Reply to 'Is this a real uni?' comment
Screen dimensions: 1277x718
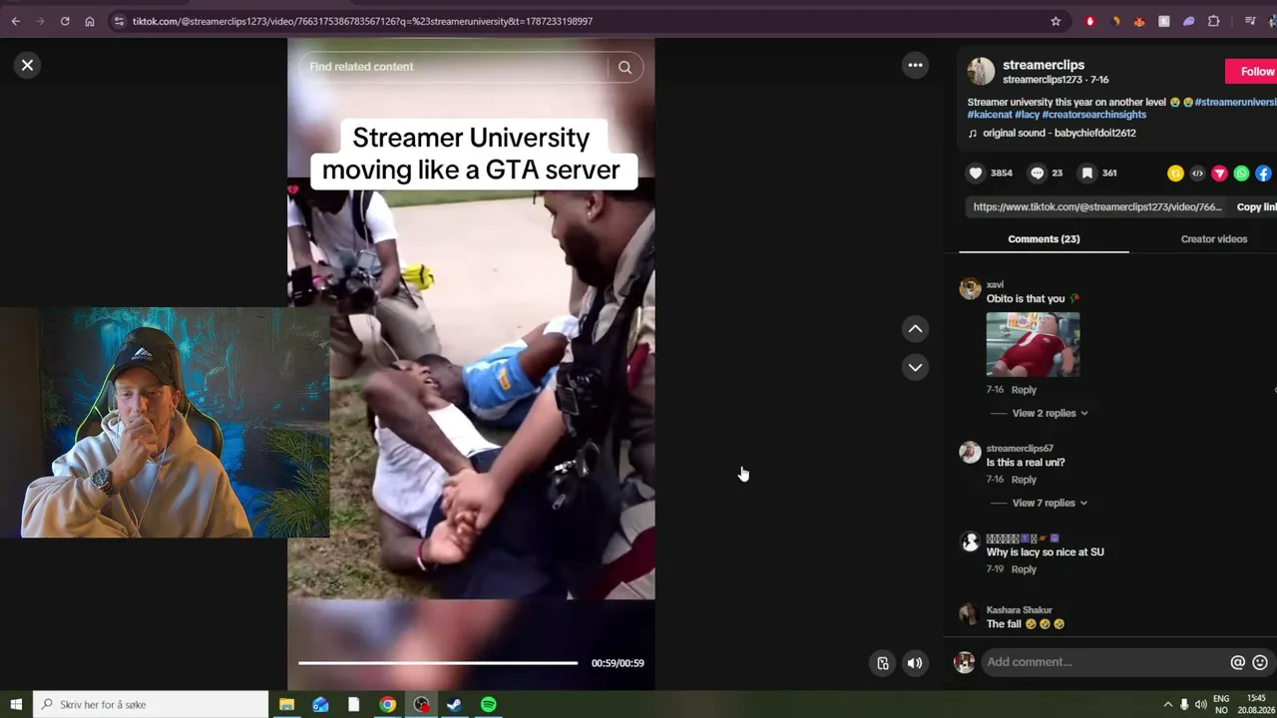[x=1024, y=480]
